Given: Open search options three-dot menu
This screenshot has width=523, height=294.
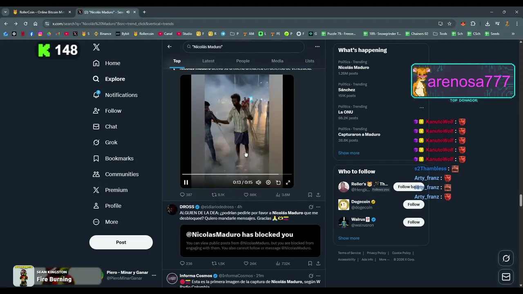Looking at the screenshot, I should click(x=317, y=47).
